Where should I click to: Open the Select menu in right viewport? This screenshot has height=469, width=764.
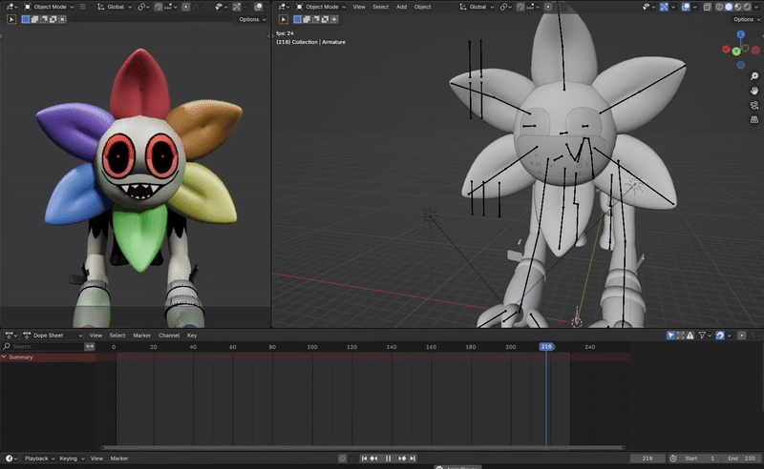380,7
